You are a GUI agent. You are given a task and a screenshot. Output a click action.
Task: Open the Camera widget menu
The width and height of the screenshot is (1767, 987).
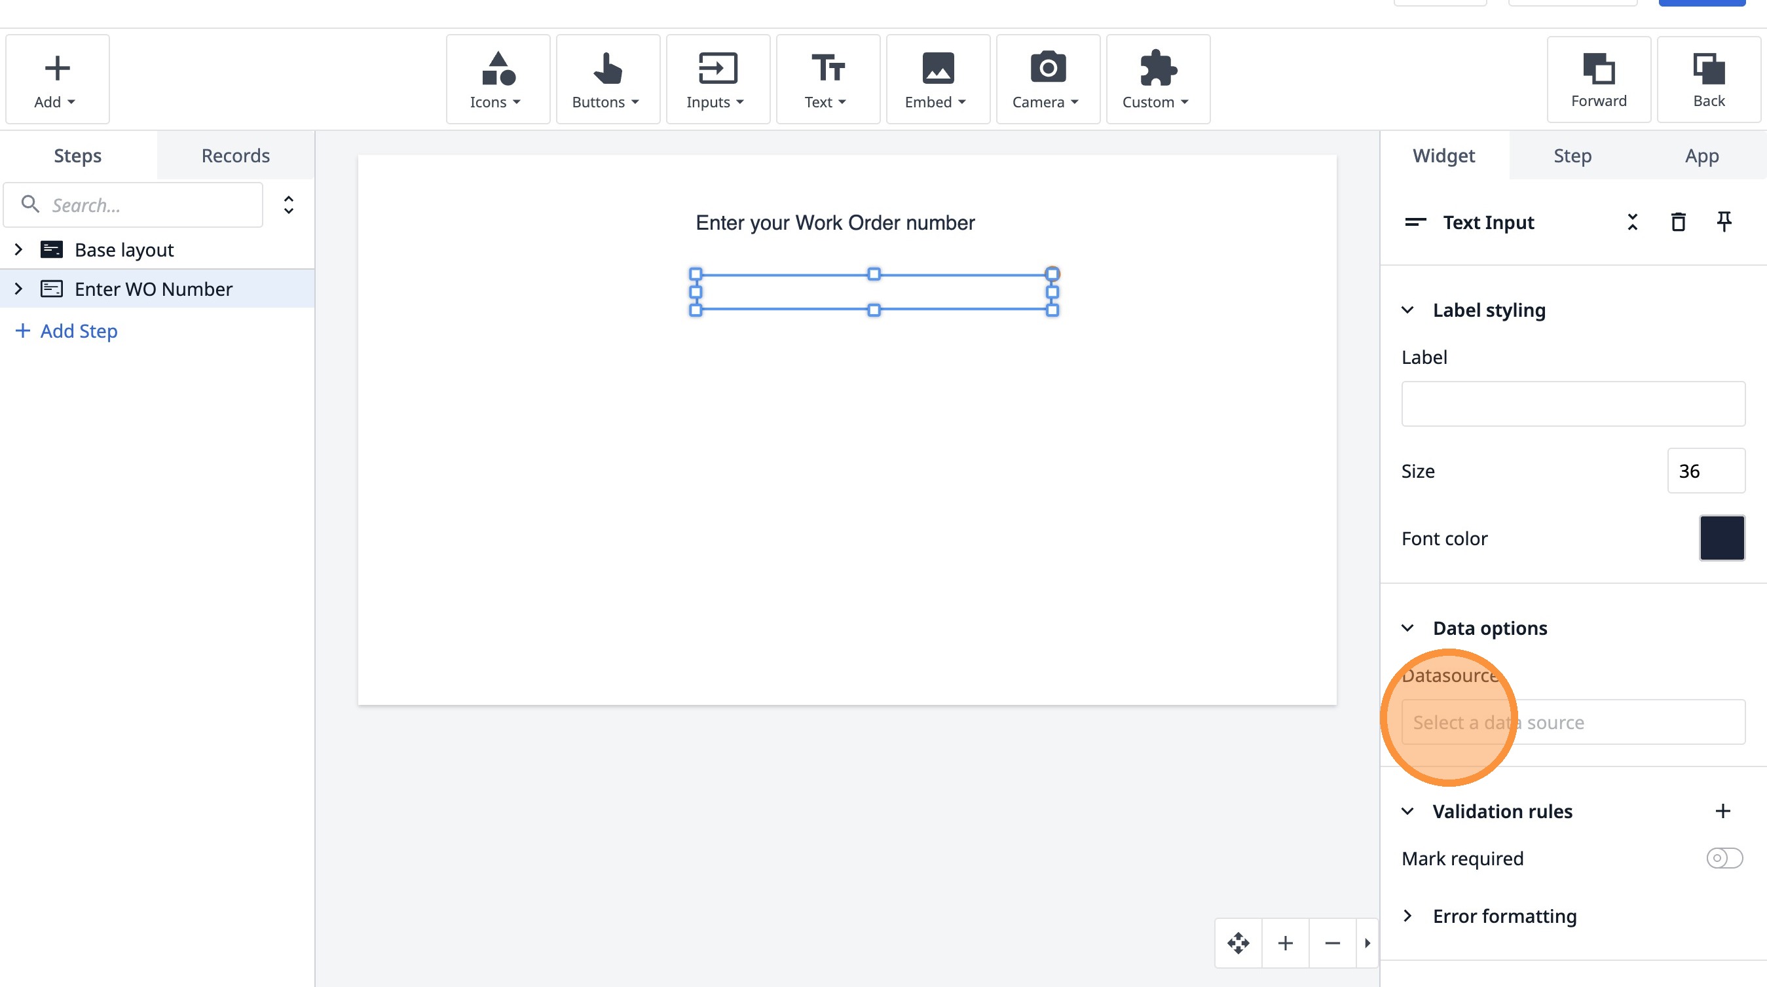[1047, 79]
